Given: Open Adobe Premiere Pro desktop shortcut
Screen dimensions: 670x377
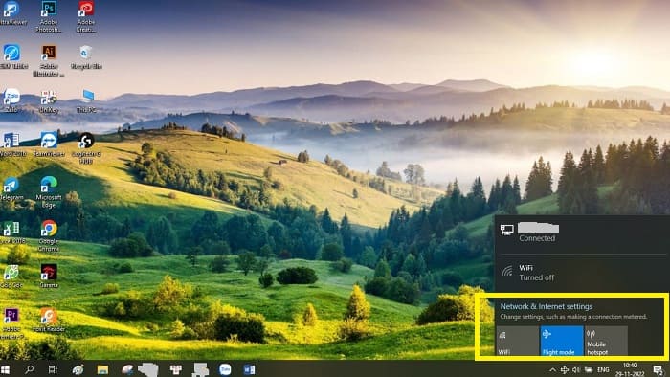Looking at the screenshot, I should (11, 323).
